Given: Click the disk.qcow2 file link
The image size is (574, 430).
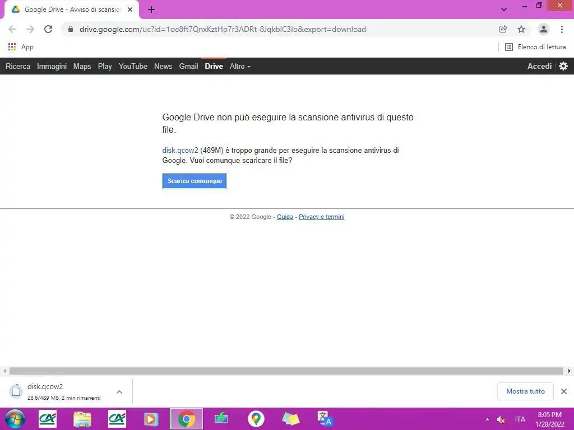Looking at the screenshot, I should click(180, 150).
